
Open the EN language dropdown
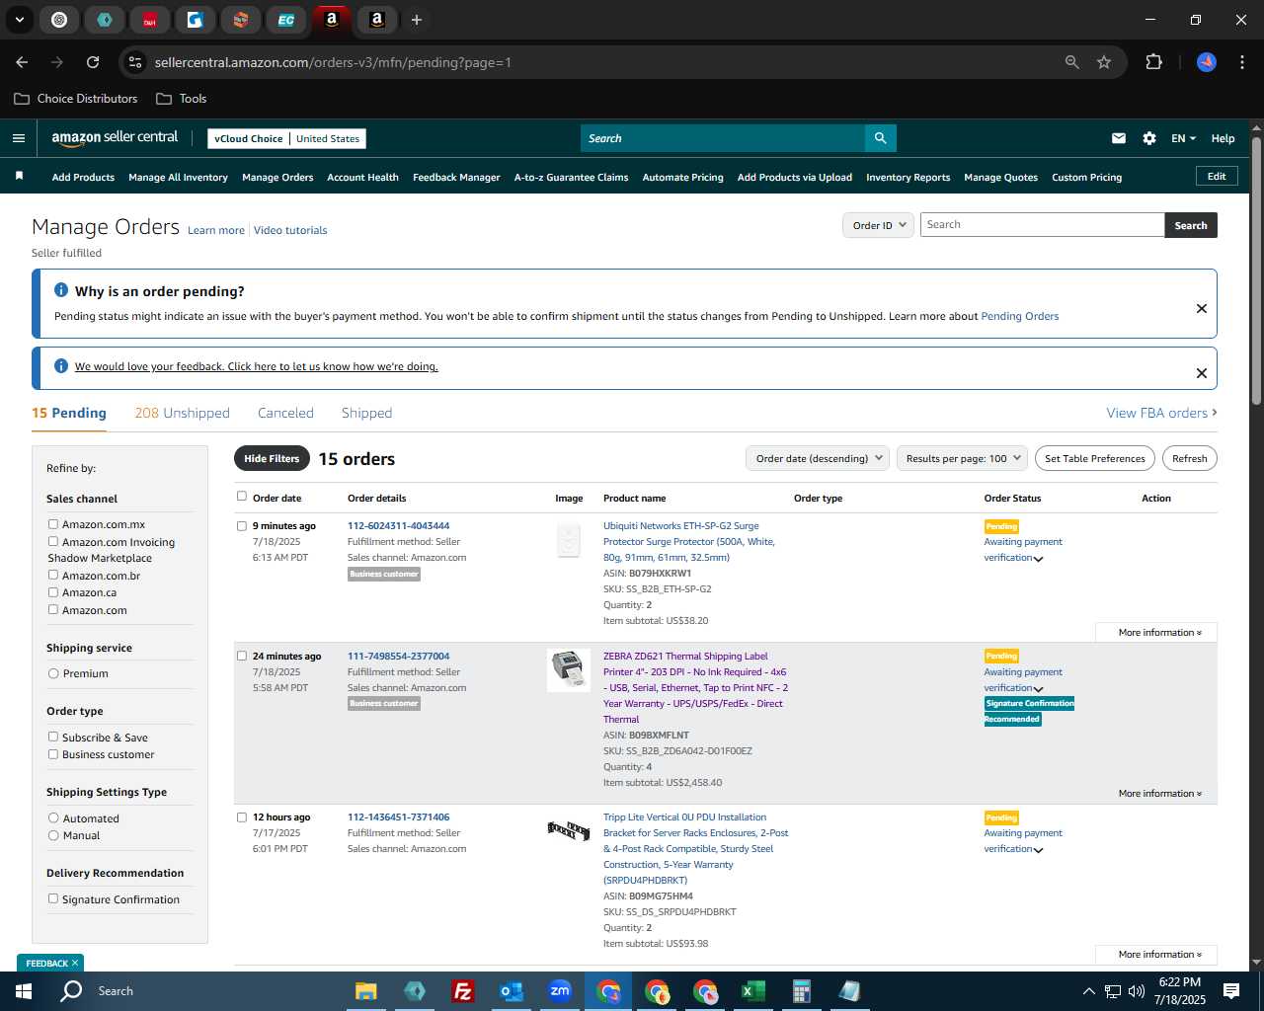click(x=1183, y=138)
